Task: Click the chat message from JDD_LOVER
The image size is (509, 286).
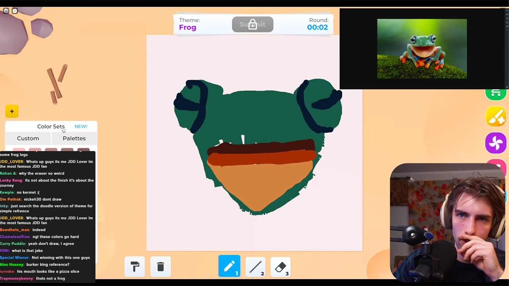Action: 47,164
